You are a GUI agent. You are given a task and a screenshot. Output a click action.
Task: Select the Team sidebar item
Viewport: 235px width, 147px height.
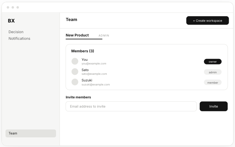[x=31, y=133]
